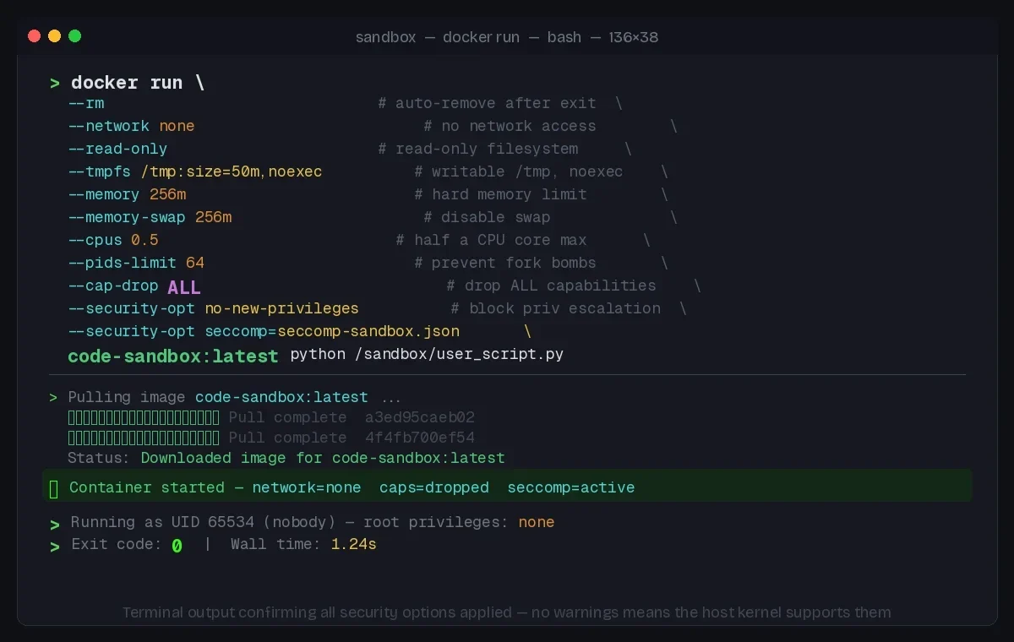Click the '# auto-remove after exit' comment
This screenshot has width=1014, height=642.
click(x=487, y=103)
